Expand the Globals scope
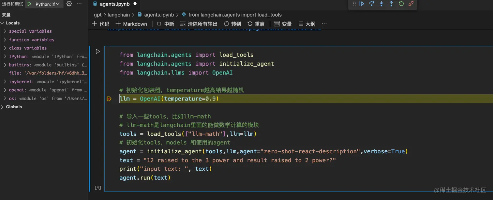493x200 pixels. (x=2, y=107)
